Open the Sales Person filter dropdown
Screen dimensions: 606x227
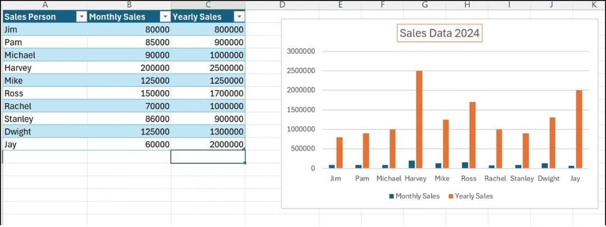[x=81, y=17]
